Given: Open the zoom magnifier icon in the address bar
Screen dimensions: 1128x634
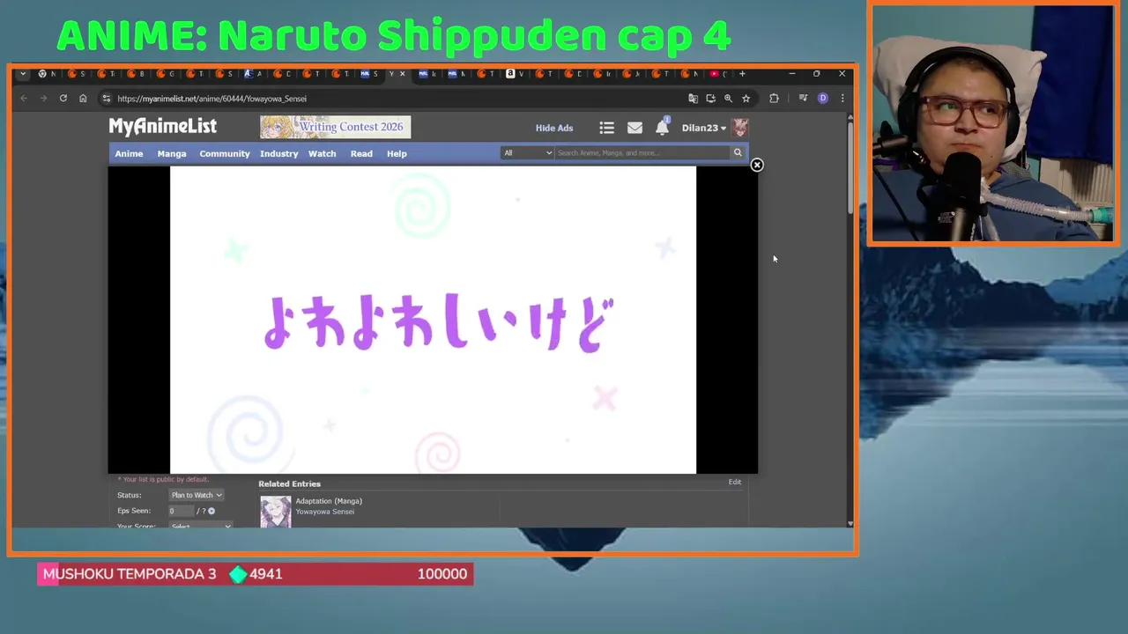Looking at the screenshot, I should coord(728,99).
